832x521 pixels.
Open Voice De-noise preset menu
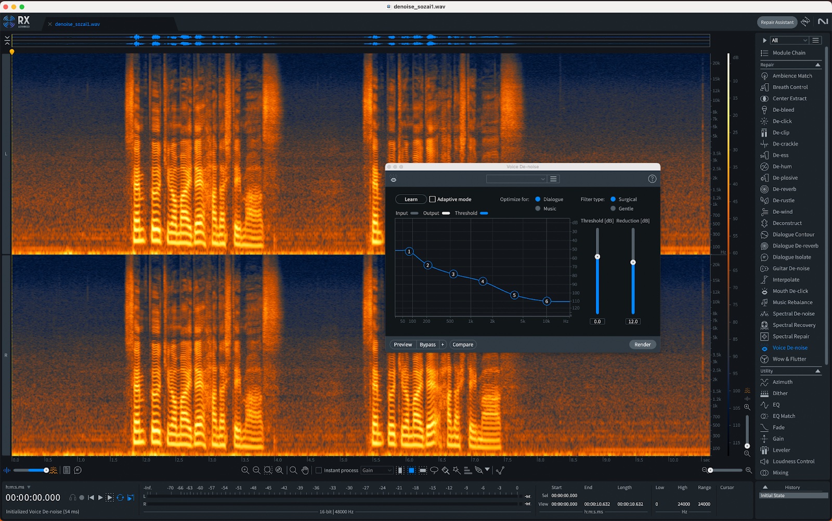pos(553,179)
